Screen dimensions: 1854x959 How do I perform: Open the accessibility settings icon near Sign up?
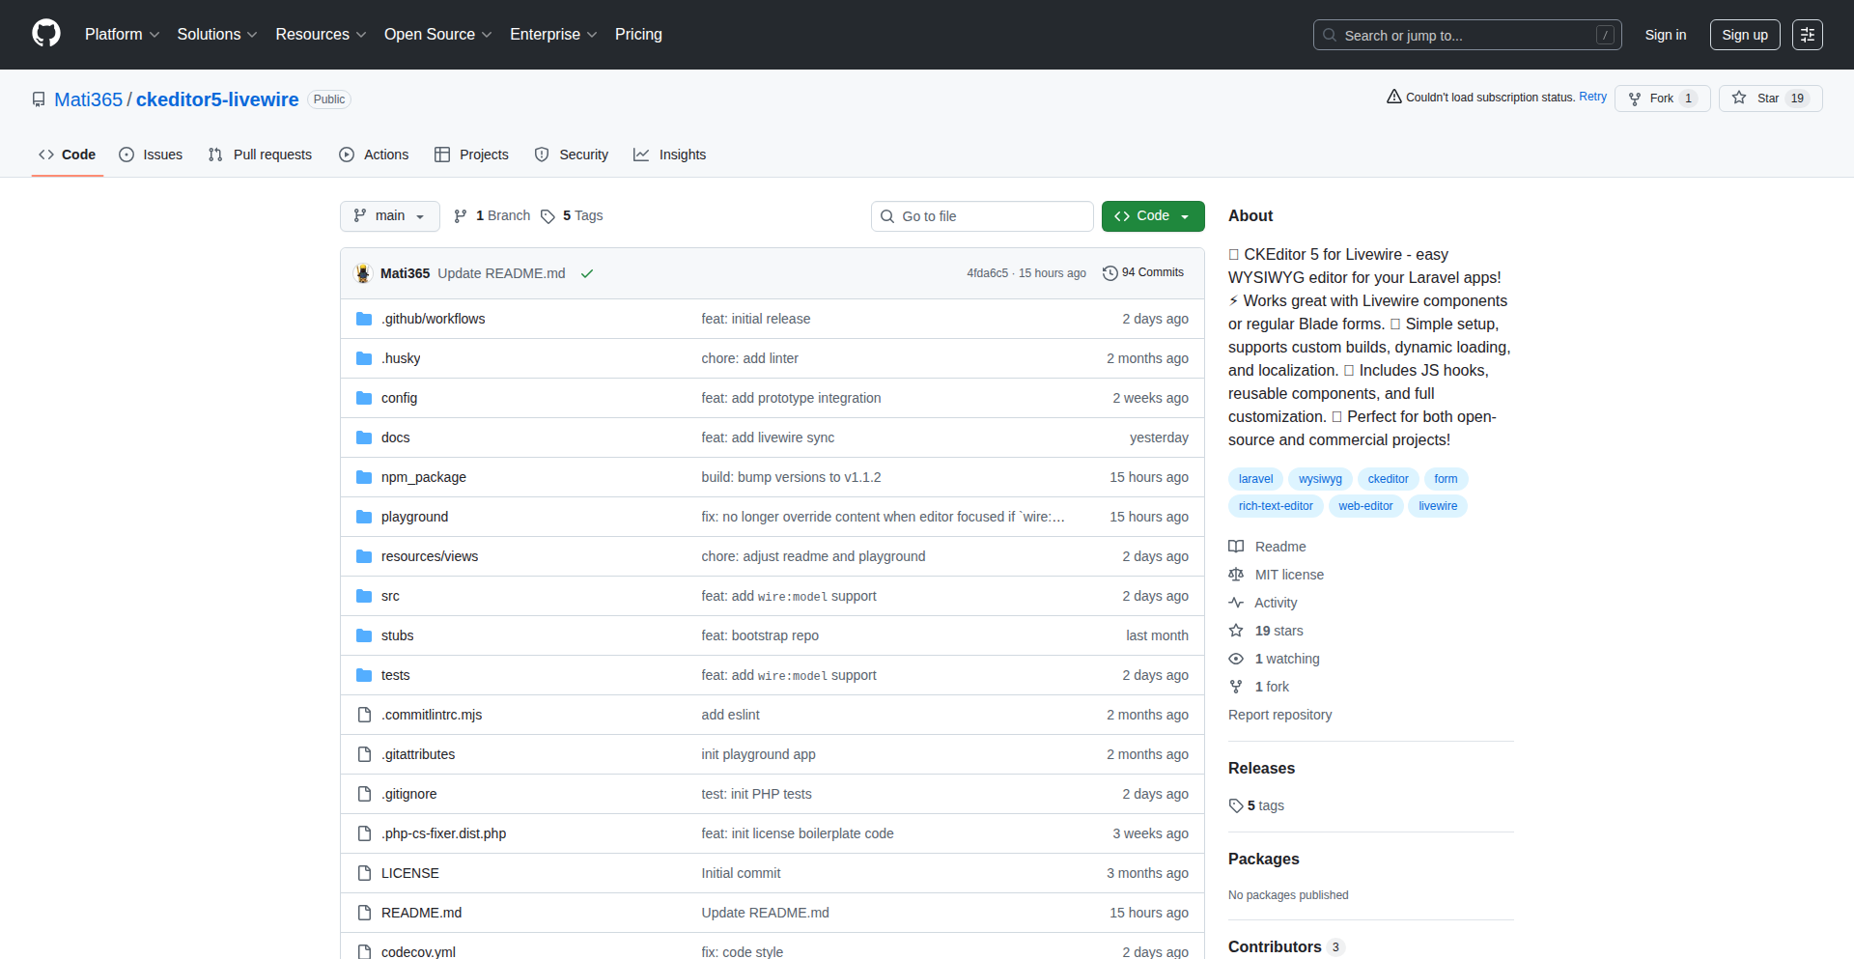click(x=1807, y=35)
